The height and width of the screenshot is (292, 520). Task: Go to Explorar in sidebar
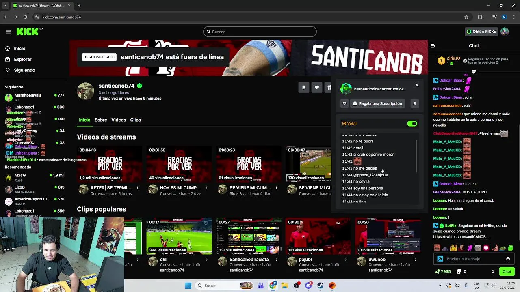(x=22, y=59)
